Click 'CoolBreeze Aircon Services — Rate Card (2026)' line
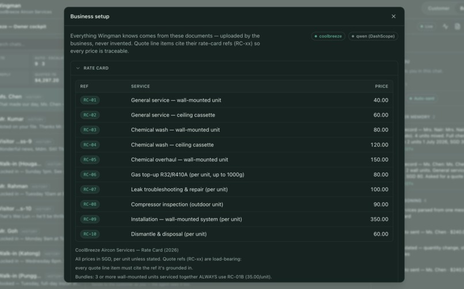 point(127,250)
